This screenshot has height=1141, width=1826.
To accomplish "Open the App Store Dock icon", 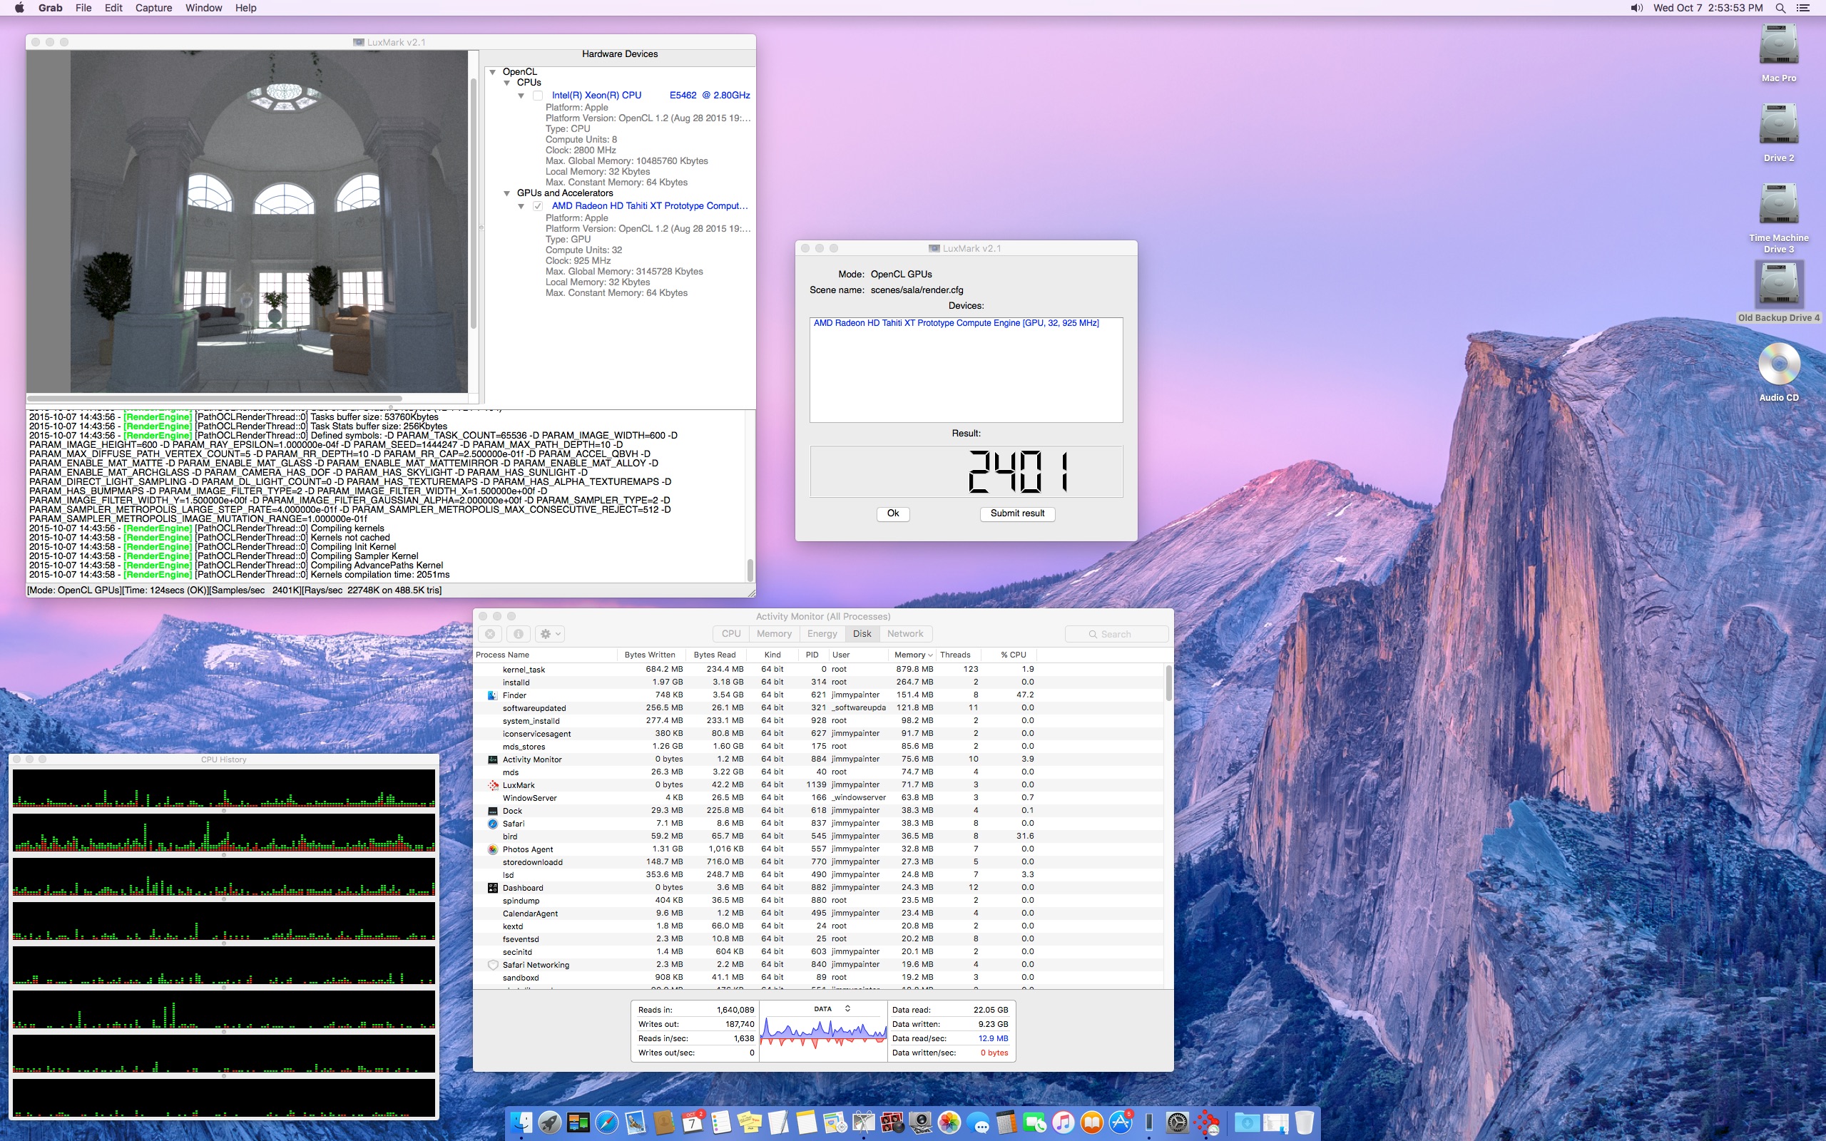I will [1120, 1123].
